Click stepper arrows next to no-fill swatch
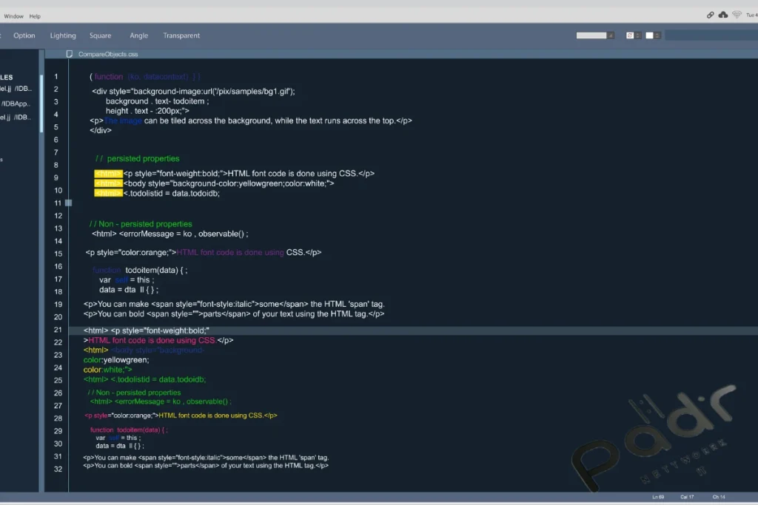The image size is (758, 505). click(638, 35)
